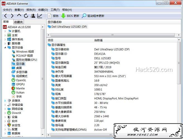Open the graph chart toolbar icon
The height and width of the screenshot is (139, 183).
40,16
